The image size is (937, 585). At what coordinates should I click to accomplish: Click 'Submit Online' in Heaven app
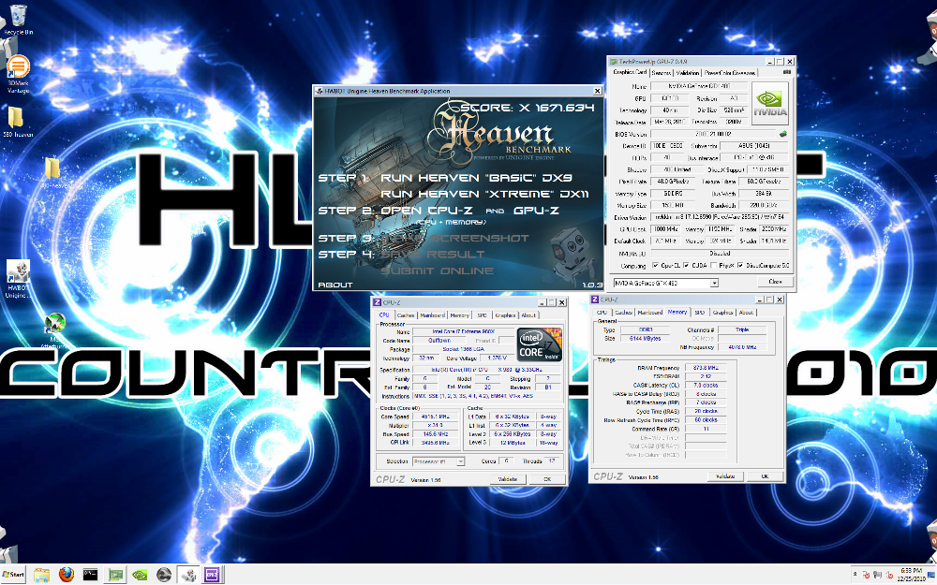[438, 271]
